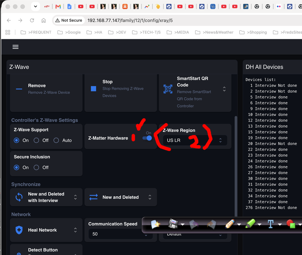This screenshot has height=255, width=302.
Task: Expand the New and Deleted with Interview options
Action: [x=75, y=197]
